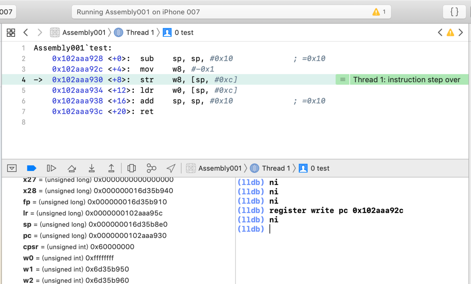Click the warning indicator in activity bar
This screenshot has width=471, height=284.
pyautogui.click(x=379, y=12)
